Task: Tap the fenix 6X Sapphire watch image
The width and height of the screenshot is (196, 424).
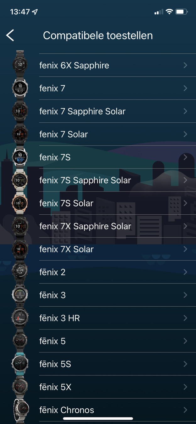Action: click(20, 65)
